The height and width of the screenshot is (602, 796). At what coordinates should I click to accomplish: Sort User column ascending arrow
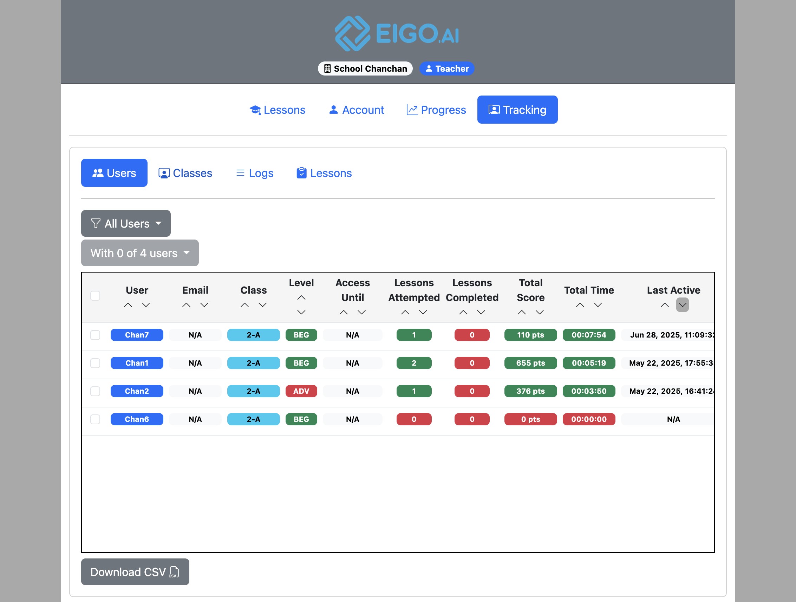click(x=128, y=305)
